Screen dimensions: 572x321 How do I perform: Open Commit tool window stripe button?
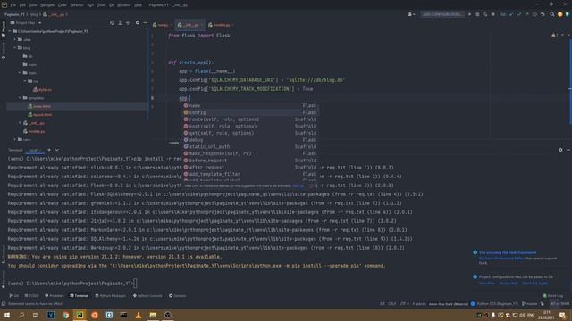(x=4, y=51)
